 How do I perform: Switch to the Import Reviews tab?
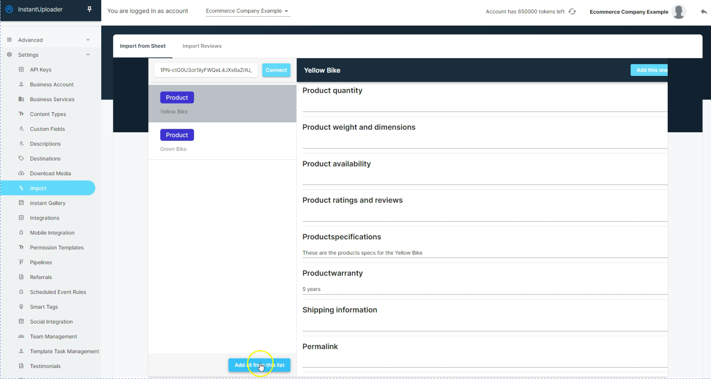tap(202, 46)
